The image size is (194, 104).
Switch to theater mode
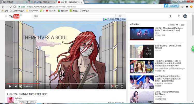tap(117, 86)
